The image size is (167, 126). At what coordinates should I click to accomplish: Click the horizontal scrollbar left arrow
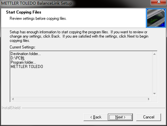13,99
